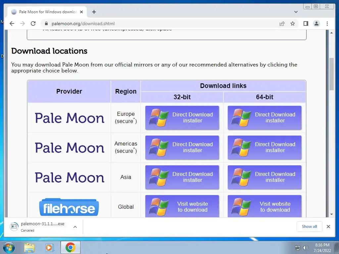Viewport: 339px width, 254px height.
Task: Click the Americas (secure) region cell
Action: [x=126, y=147]
